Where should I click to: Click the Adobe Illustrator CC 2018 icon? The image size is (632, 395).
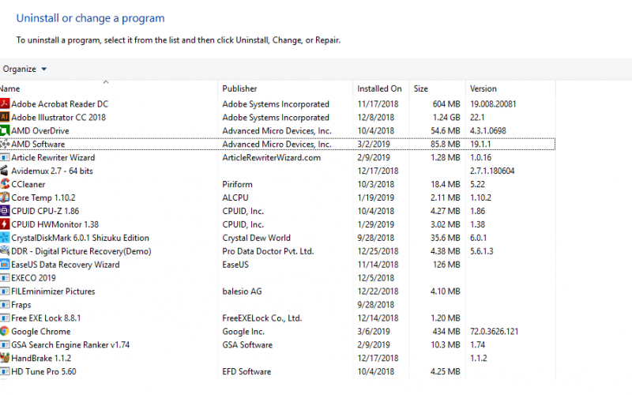5,117
